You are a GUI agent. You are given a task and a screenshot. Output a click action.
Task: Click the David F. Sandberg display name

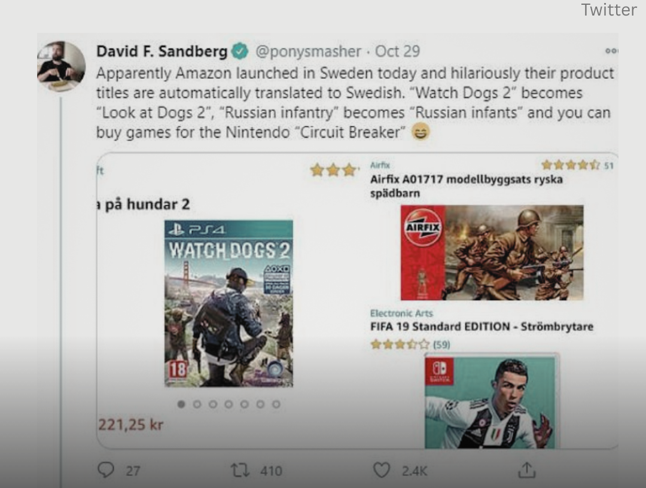coord(162,51)
